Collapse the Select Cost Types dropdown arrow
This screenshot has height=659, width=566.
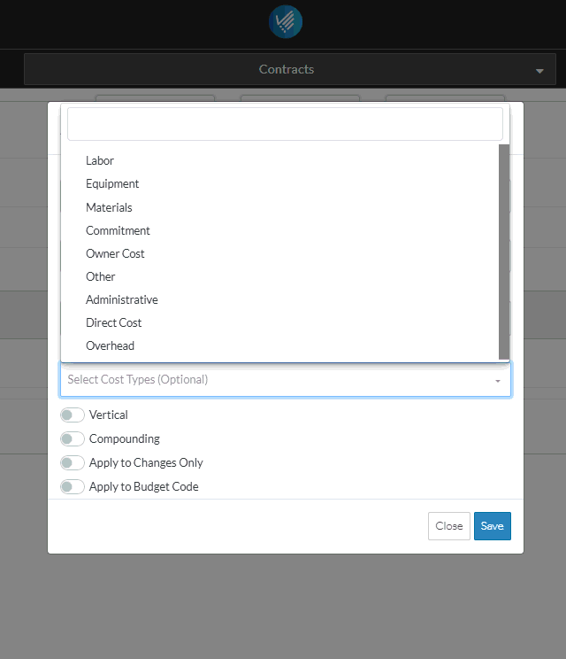497,380
